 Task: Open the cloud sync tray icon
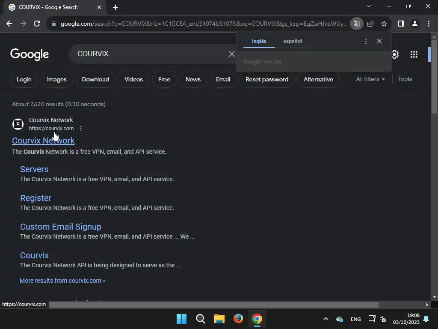(x=340, y=319)
